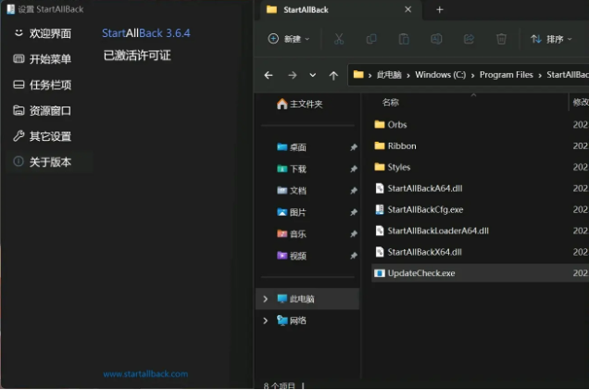Add a new explorer tab
Image resolution: width=589 pixels, height=390 pixels.
point(440,10)
